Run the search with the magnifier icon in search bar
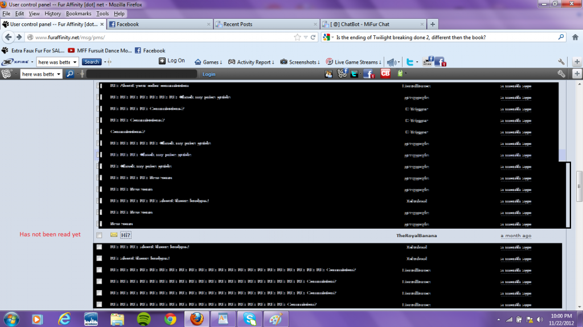Image resolution: width=583 pixels, height=327 pixels. [561, 37]
